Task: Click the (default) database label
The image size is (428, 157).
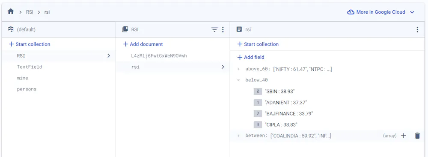Action: click(26, 29)
